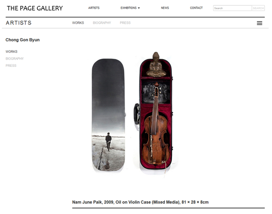Click the violin case lid painting
272x214 pixels.
pos(108,115)
